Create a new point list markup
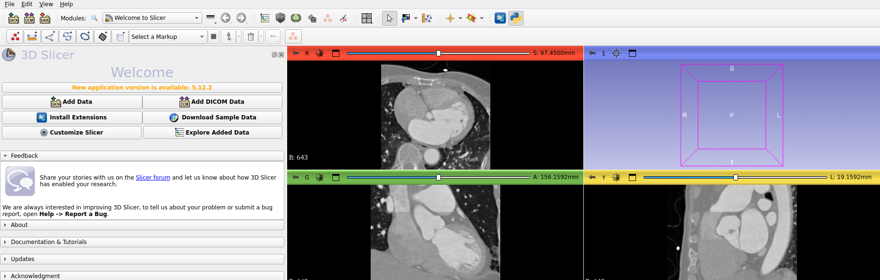The height and width of the screenshot is (280, 880). tap(15, 36)
